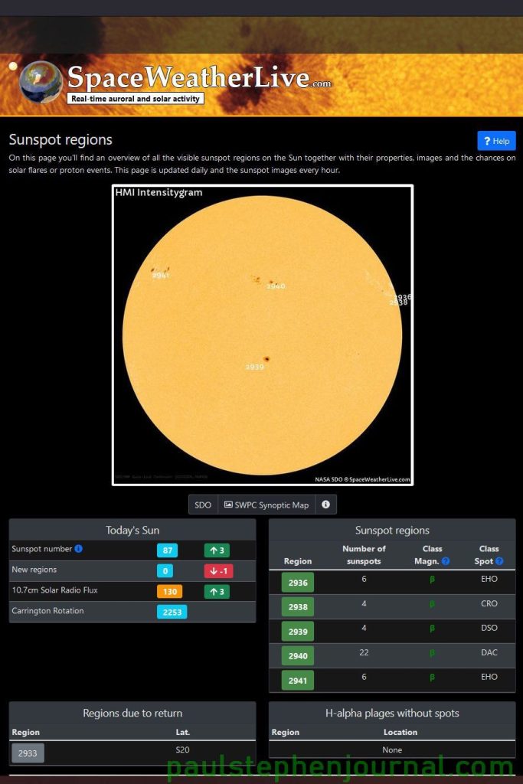Click the sunspot number badge 87
523x784 pixels.
point(167,550)
